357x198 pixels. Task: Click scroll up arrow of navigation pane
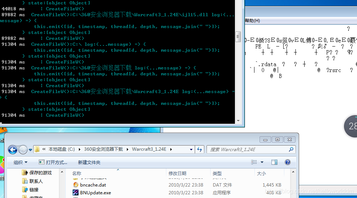62,172
